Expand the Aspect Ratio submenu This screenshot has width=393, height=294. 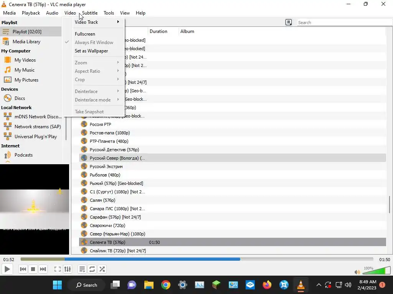pos(94,71)
